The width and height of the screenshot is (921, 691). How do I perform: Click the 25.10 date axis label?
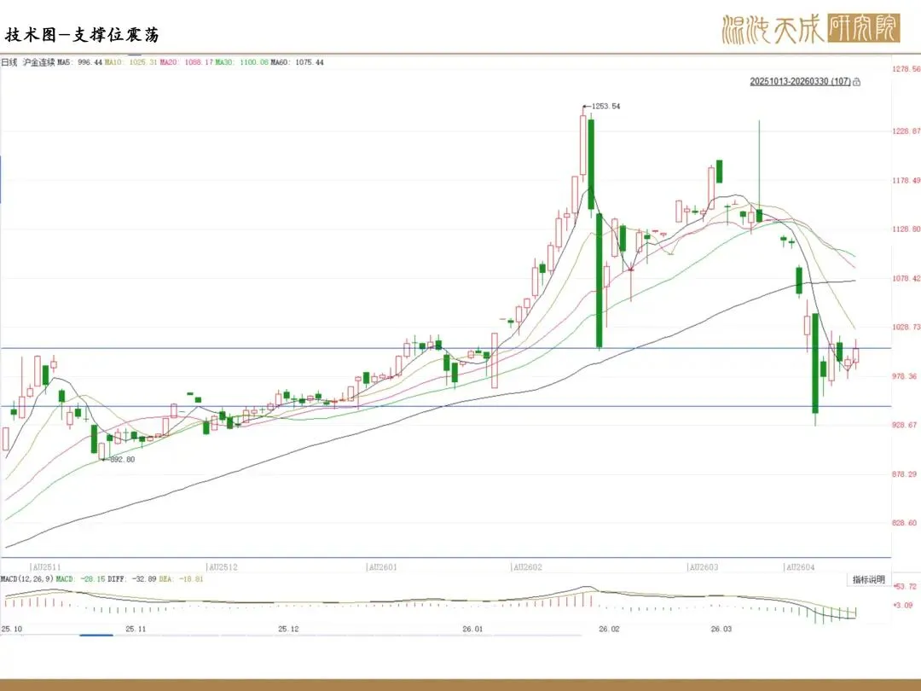pos(12,629)
